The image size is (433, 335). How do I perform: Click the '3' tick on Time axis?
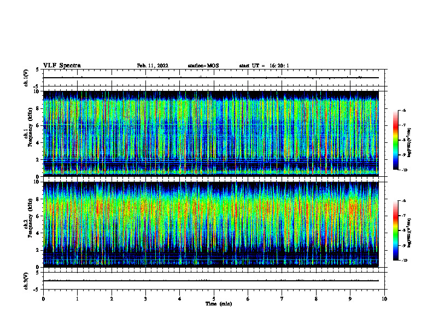coord(145,299)
